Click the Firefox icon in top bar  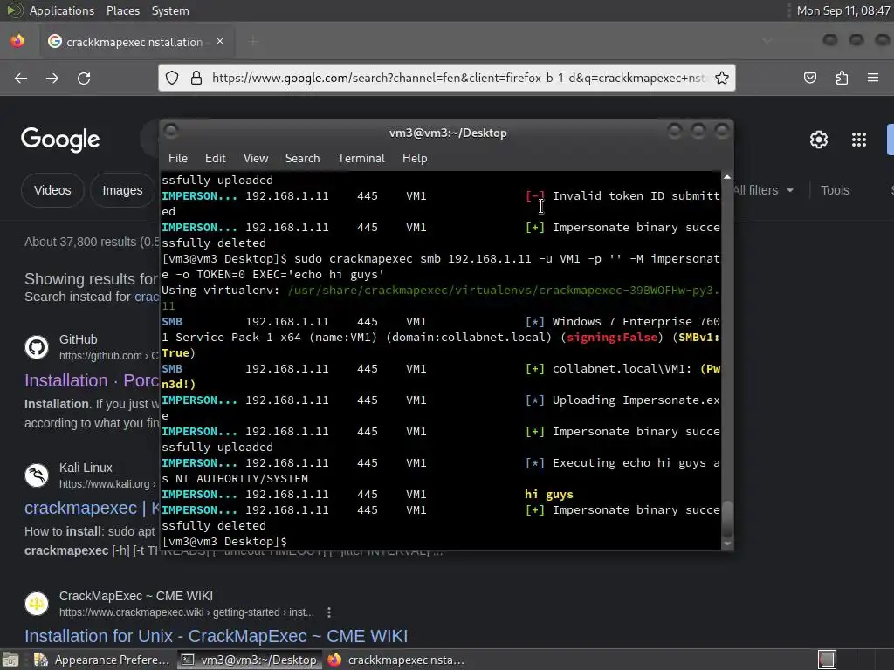(17, 41)
